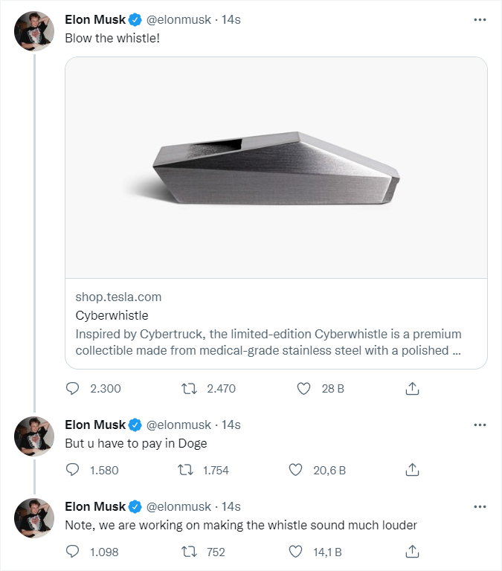Open more options on whistle louder tweet
Screen dimensions: 502x571
[x=480, y=506]
